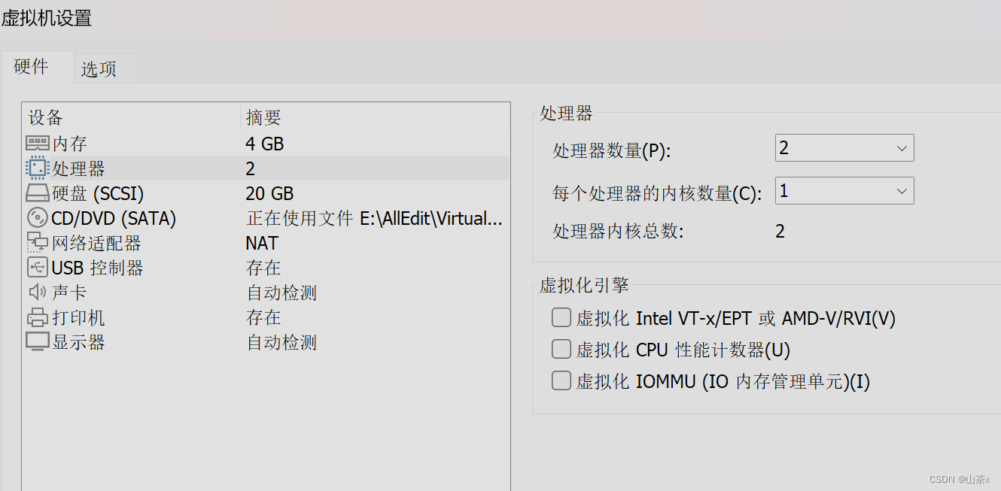Select the 网络适配器 device icon
The width and height of the screenshot is (1001, 491).
coord(37,242)
